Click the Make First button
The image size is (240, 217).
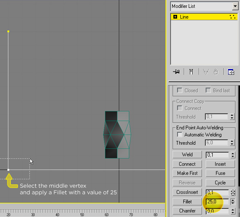pos(187,173)
